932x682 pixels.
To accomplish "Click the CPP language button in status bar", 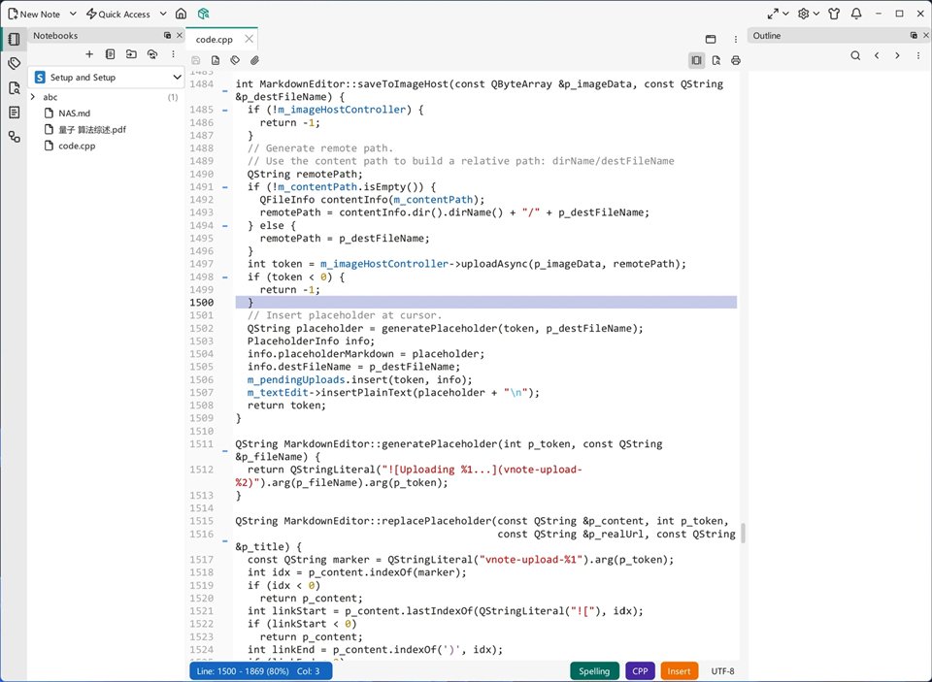I will coord(640,671).
